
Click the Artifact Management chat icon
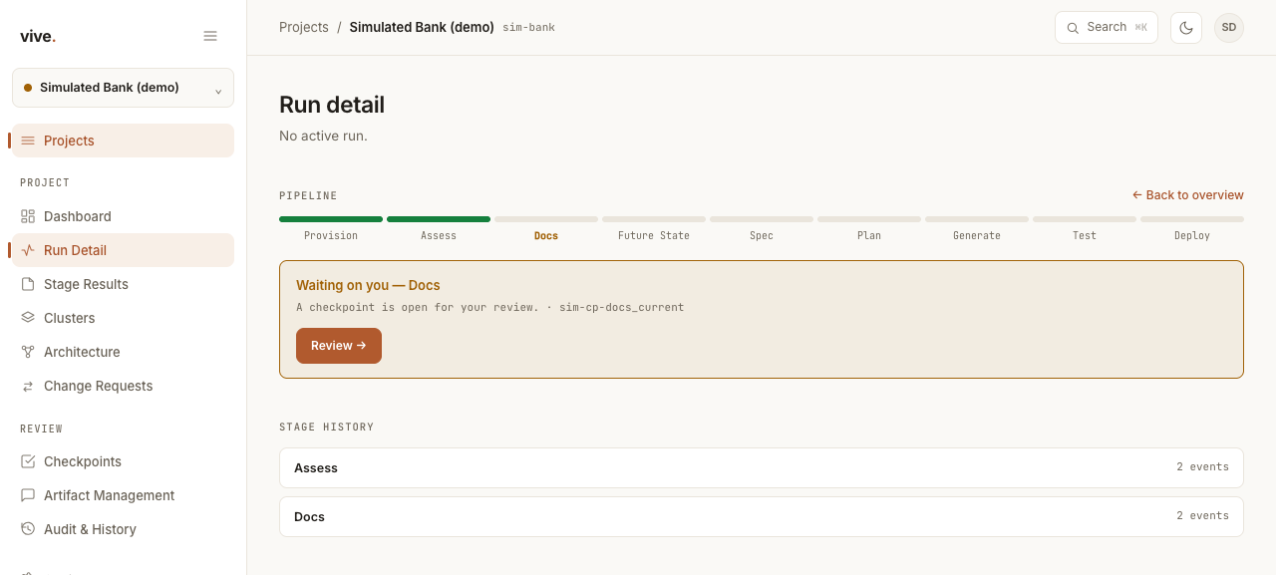click(28, 495)
